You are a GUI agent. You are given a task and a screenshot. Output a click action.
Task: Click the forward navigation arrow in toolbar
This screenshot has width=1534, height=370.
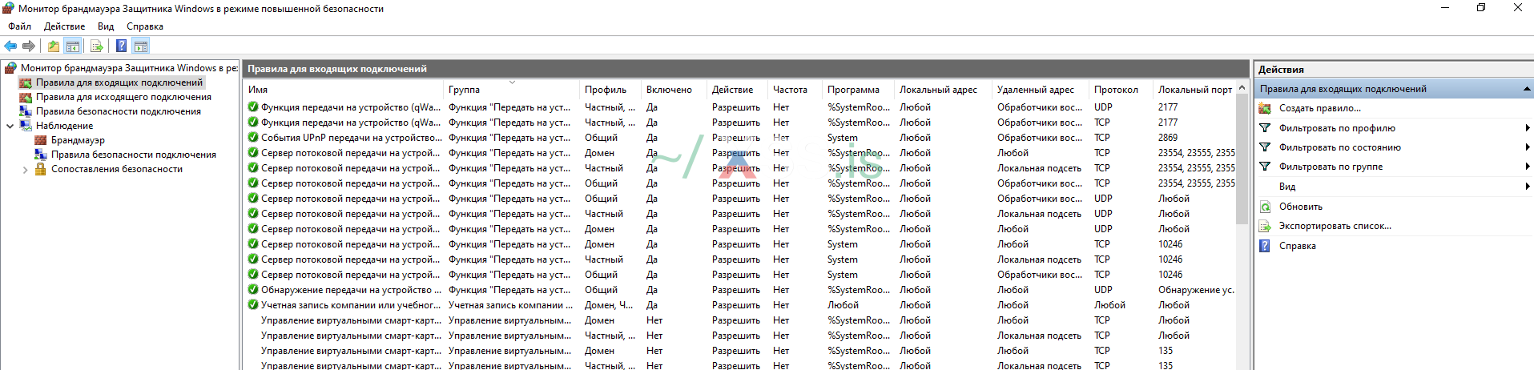pos(29,46)
